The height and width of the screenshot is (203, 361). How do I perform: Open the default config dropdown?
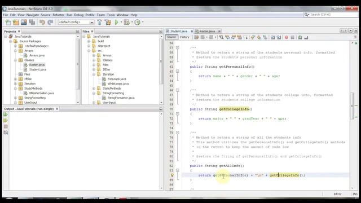tap(92, 23)
